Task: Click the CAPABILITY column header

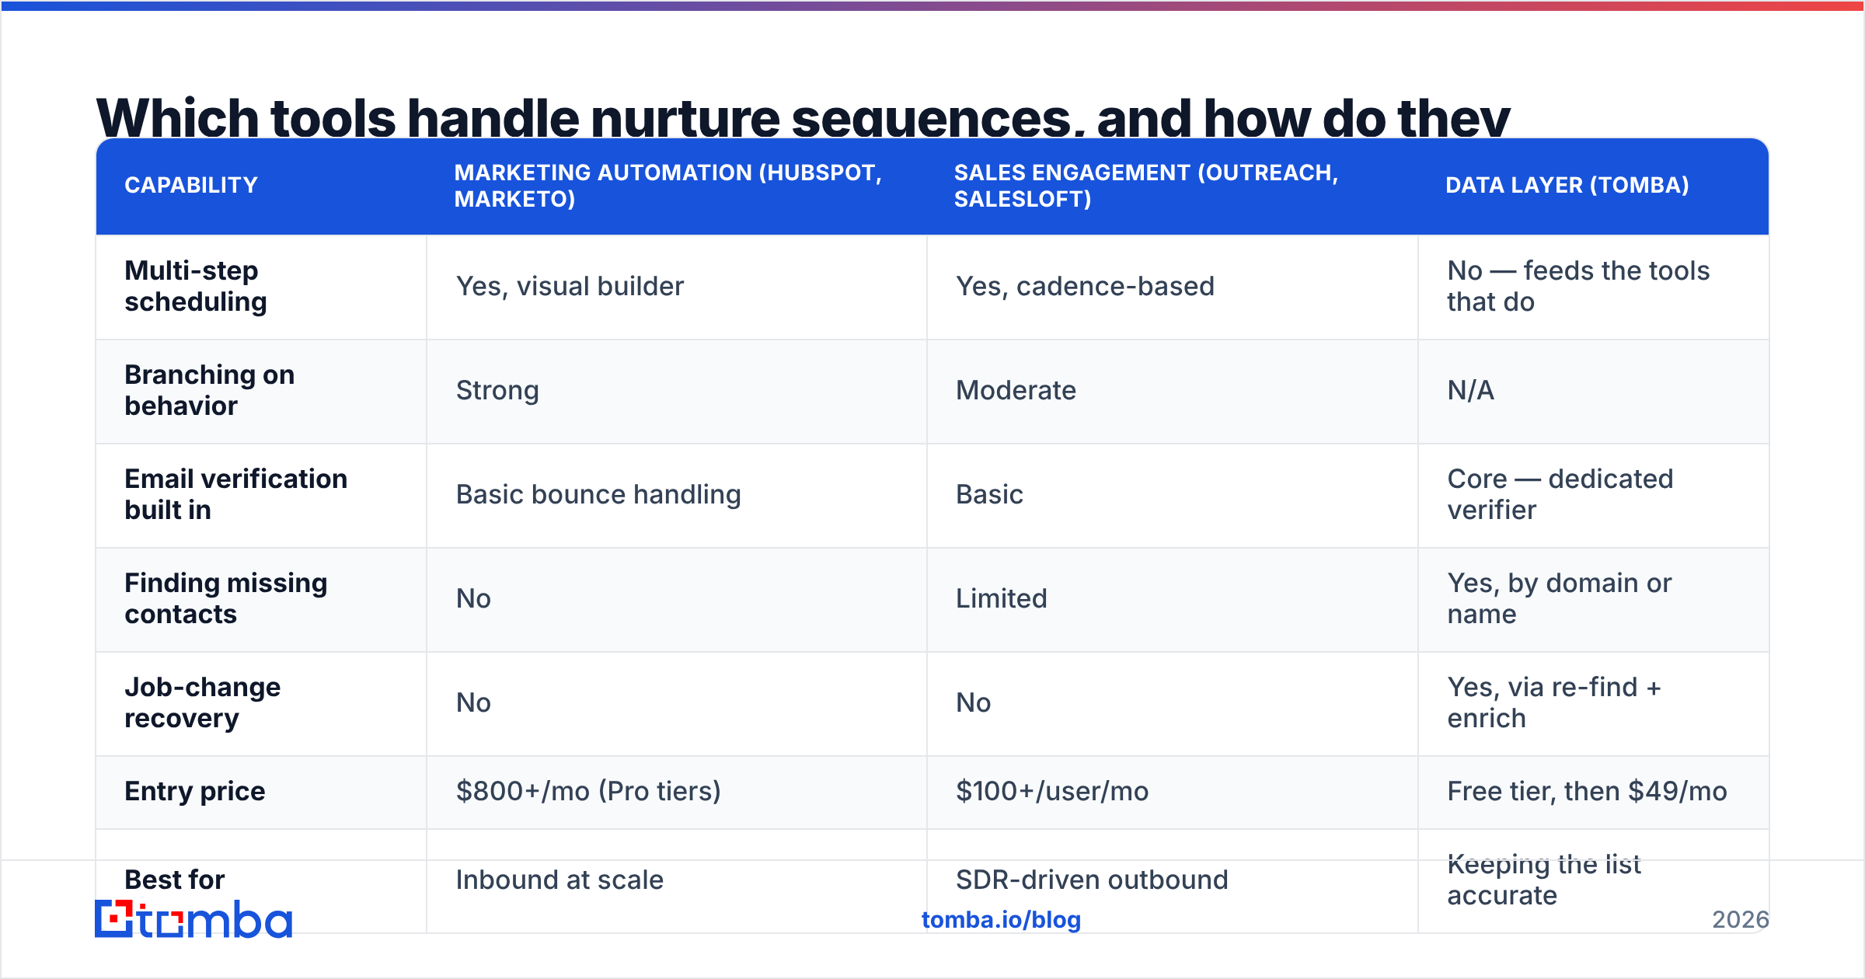Action: (191, 185)
